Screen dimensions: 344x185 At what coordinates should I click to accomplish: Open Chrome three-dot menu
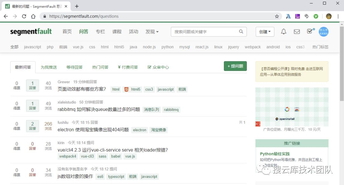(x=338, y=16)
